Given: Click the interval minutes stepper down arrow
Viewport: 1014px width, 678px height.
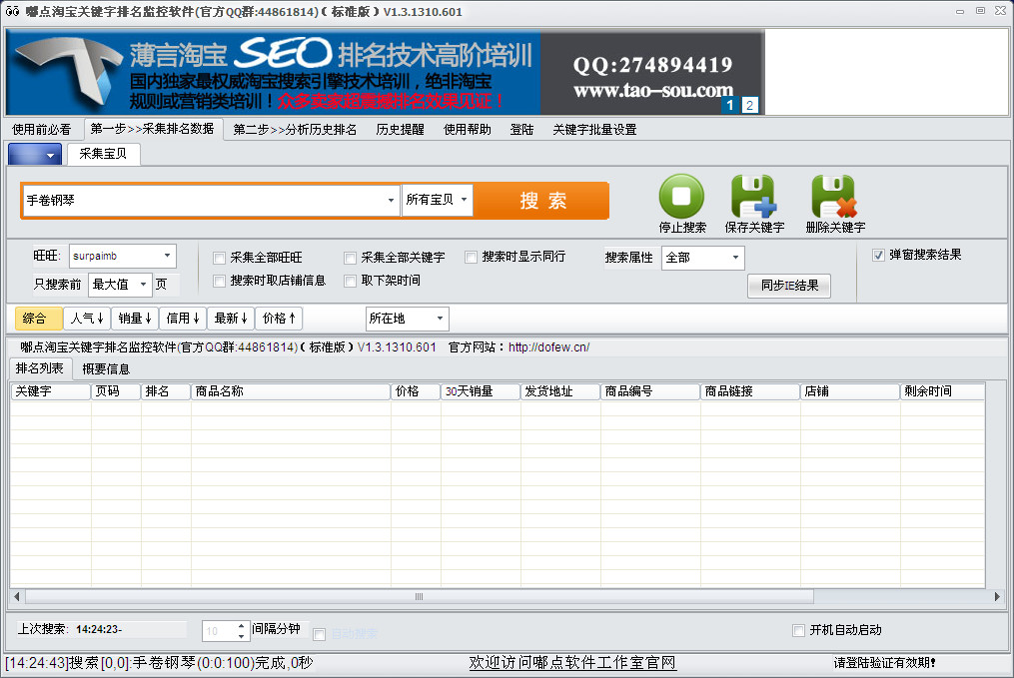Looking at the screenshot, I should 241,636.
